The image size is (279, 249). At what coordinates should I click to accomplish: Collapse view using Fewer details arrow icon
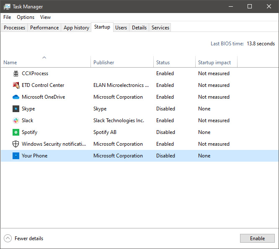click(8, 239)
